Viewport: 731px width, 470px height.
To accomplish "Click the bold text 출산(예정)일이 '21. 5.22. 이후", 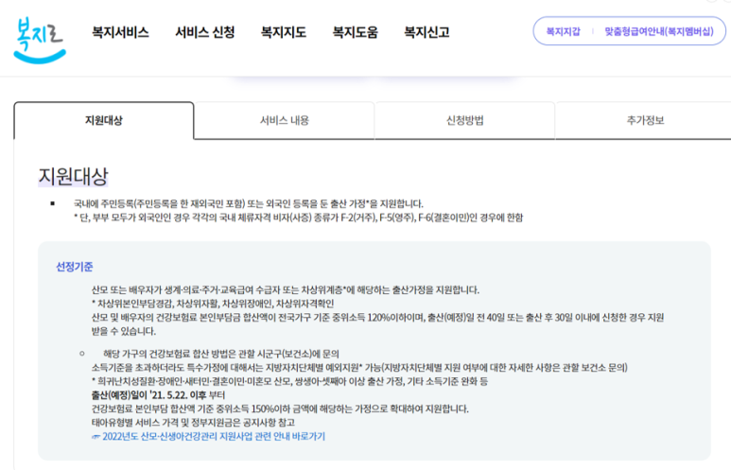I will point(148,395).
